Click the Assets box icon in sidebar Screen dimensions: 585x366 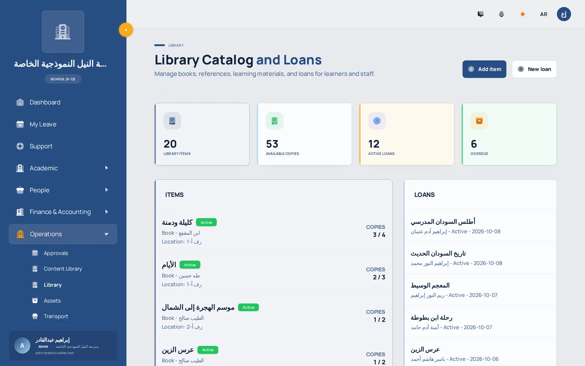point(35,301)
